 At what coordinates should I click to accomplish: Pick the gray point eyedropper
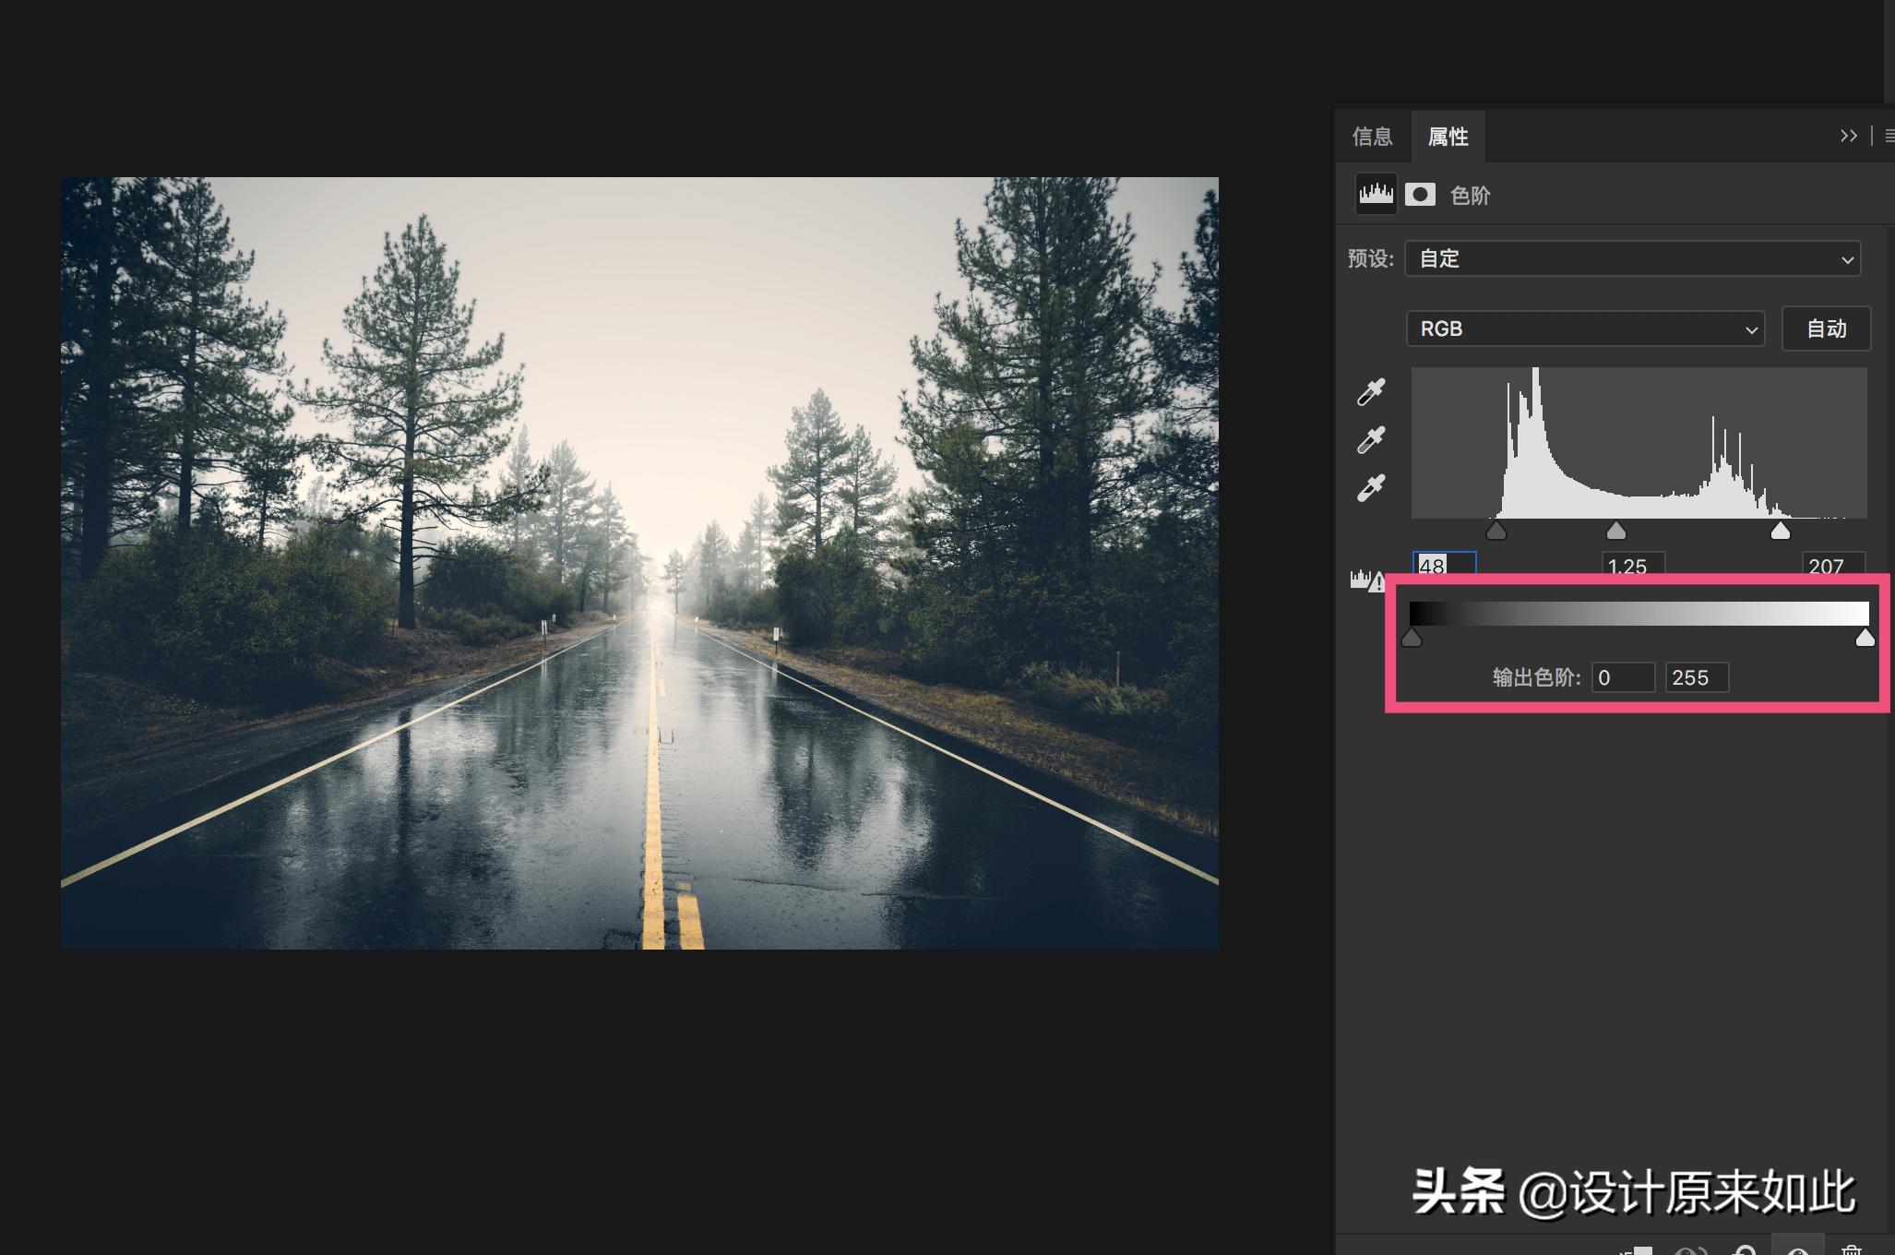tap(1371, 440)
